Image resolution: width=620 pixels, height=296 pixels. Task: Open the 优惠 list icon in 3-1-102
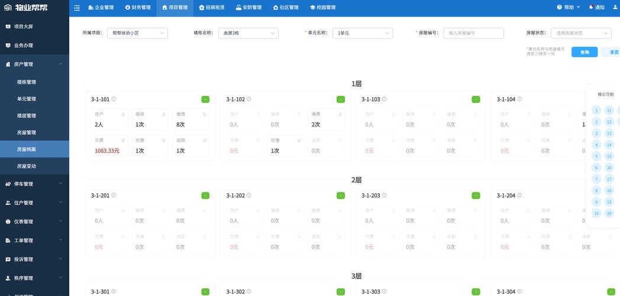click(x=299, y=140)
